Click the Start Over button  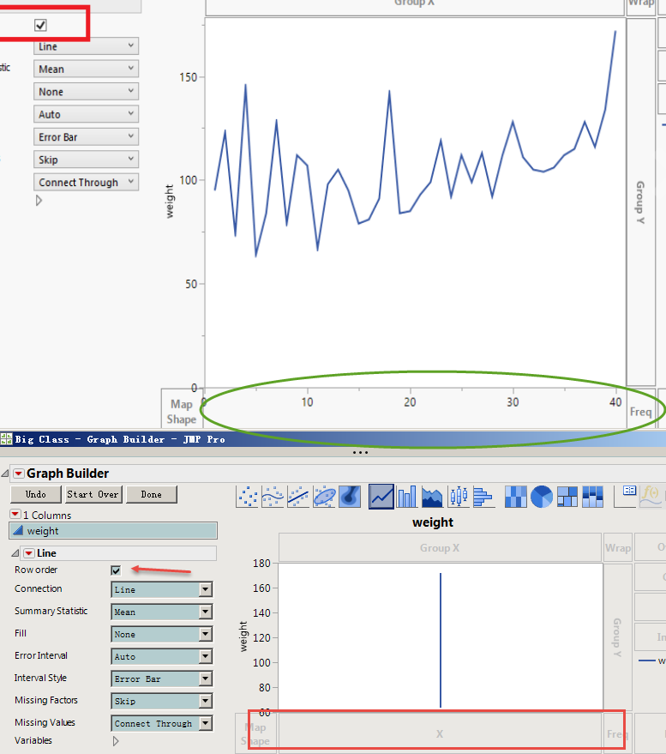point(93,494)
